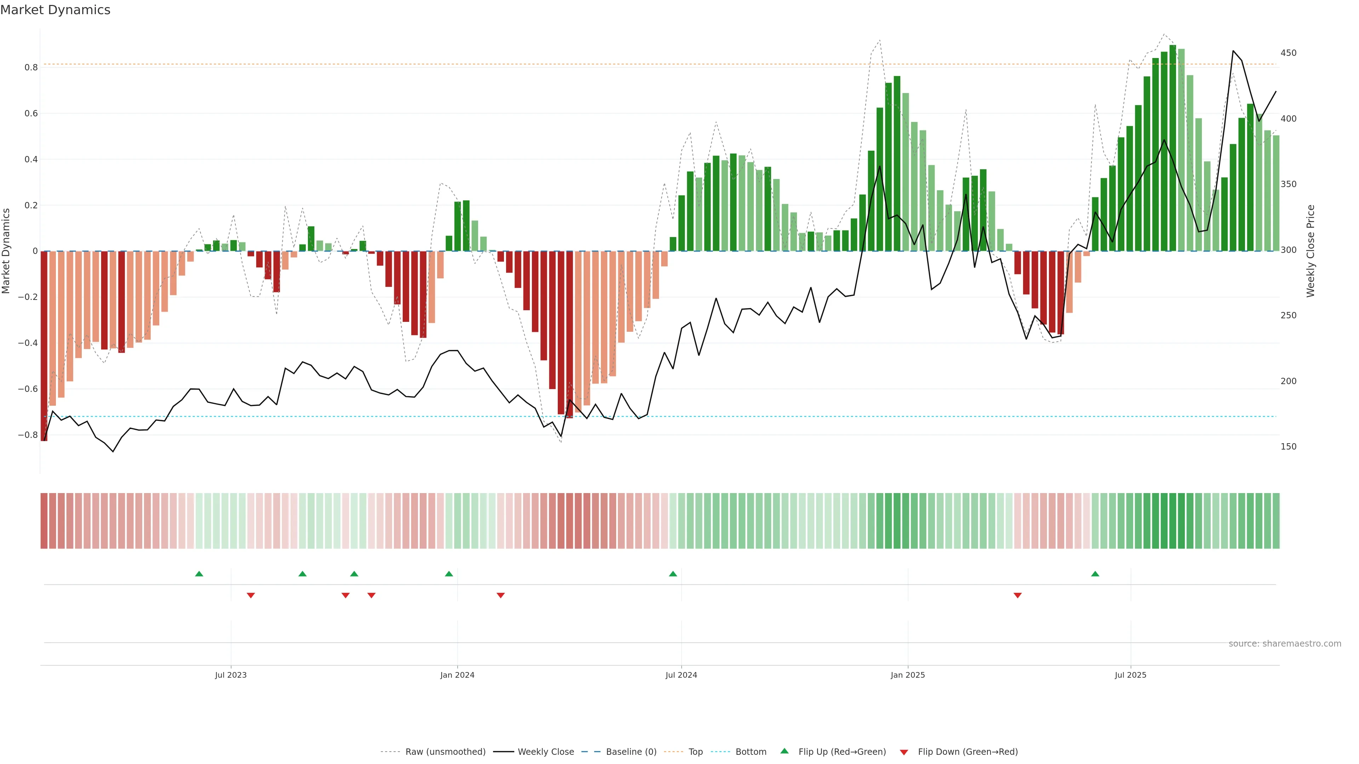Screen dimensions: 1359x764
Task: Click the first flip-down marker after Jul 2023
Action: coord(251,595)
